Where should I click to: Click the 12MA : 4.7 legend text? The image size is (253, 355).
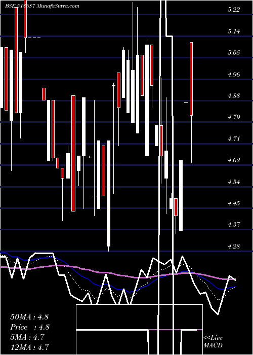point(29,347)
